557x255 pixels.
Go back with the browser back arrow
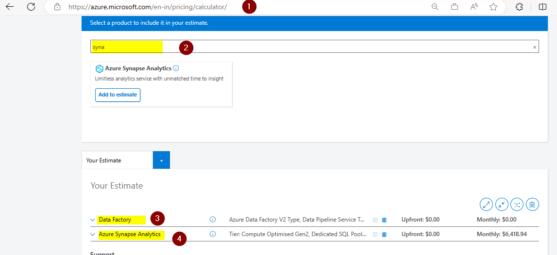pos(10,6)
